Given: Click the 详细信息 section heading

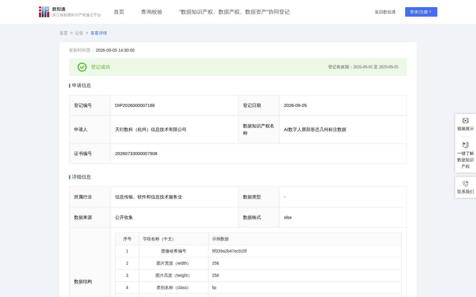Looking at the screenshot, I should 82,177.
